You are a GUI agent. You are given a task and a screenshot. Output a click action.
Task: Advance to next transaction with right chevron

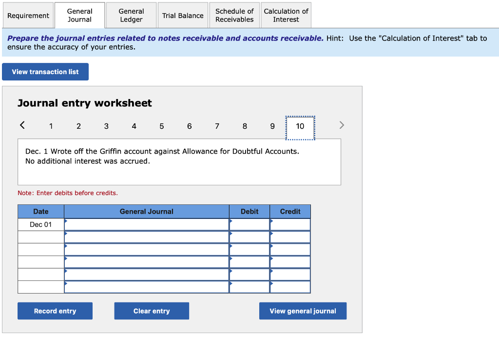[341, 125]
